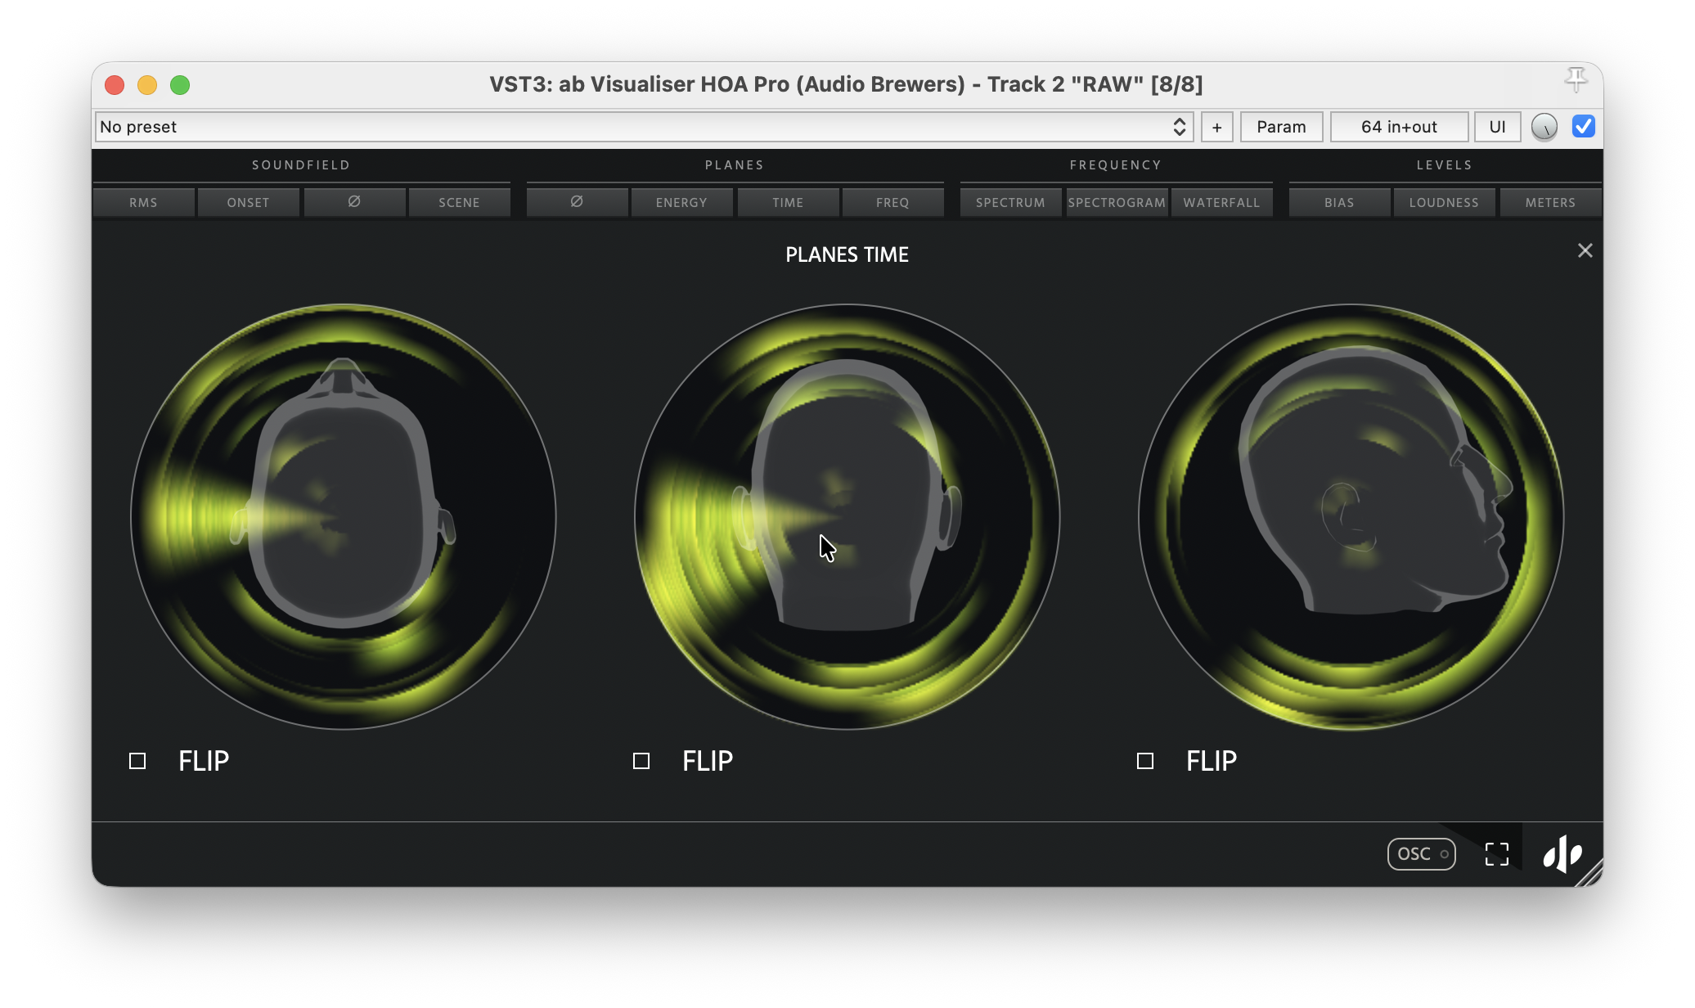The image size is (1695, 1008).
Task: Select the FREQ planes view
Action: [x=892, y=202]
